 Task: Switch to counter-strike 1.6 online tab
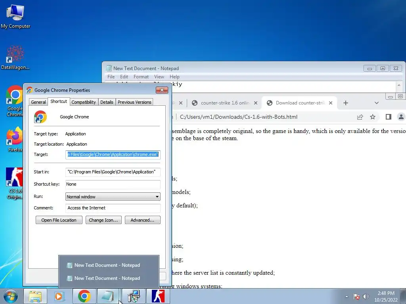pyautogui.click(x=225, y=103)
